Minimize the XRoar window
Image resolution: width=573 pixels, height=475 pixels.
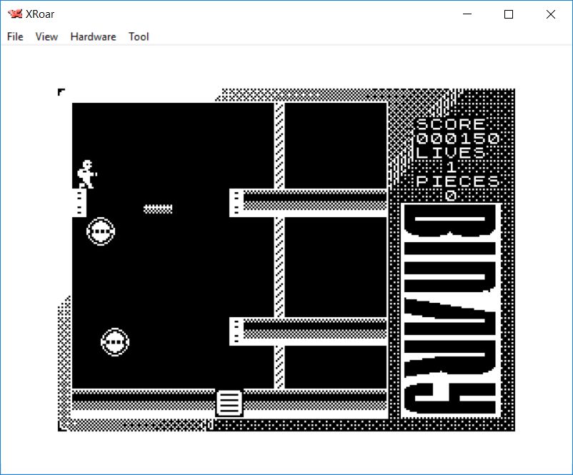click(467, 14)
